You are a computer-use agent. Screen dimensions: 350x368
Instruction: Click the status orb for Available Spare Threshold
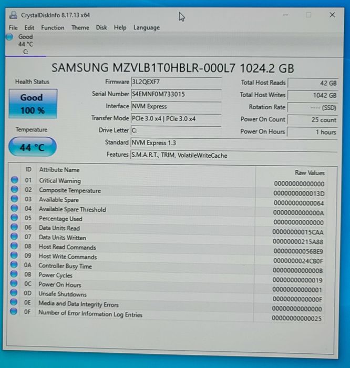pyautogui.click(x=14, y=208)
